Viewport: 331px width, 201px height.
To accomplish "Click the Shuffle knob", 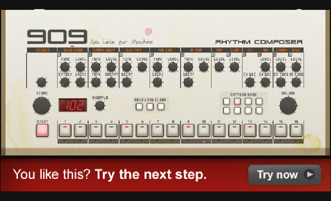I will pos(100,106).
